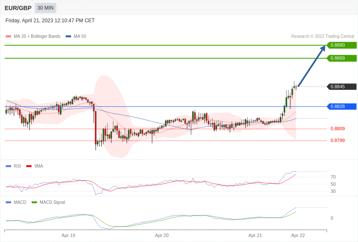Click the Research © 2023 Trading Central credit
Image resolution: width=358 pixels, height=242 pixels.
click(x=323, y=37)
